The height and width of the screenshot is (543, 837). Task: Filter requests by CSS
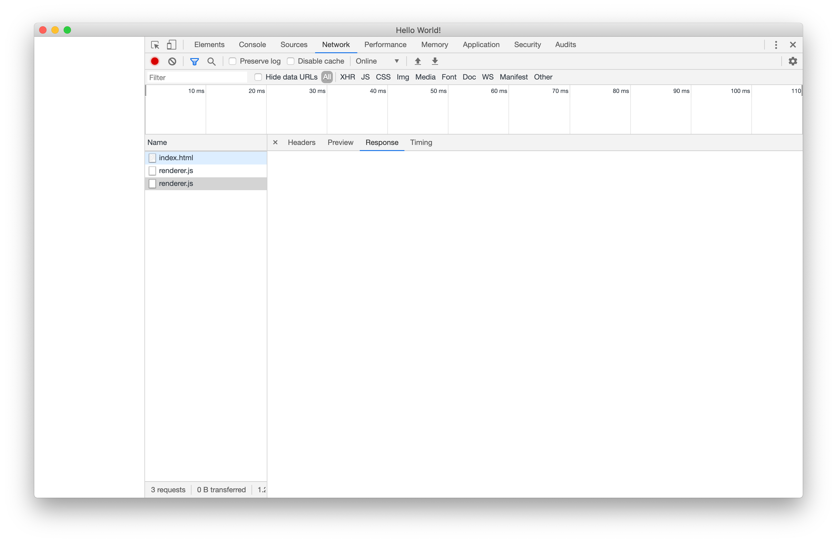click(x=383, y=77)
